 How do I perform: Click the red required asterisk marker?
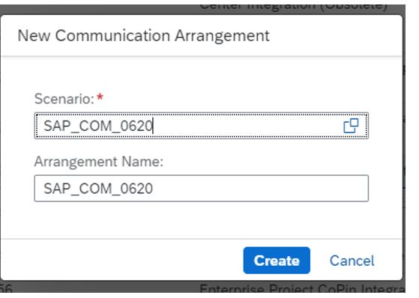point(100,97)
